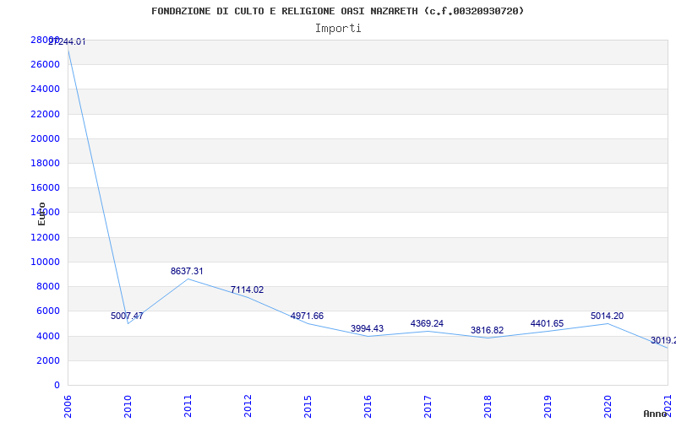Viewport: 676px width, 422px height.
Task: Click y-axis value 4000
Action: [x=48, y=336]
